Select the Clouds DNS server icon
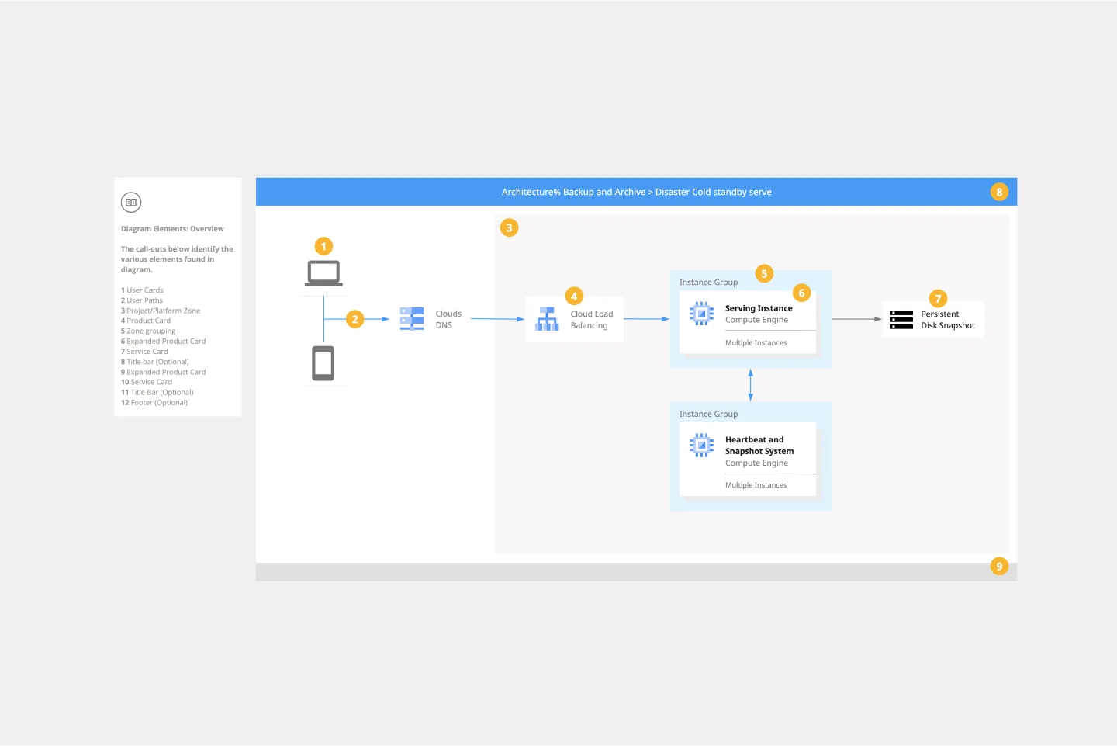This screenshot has width=1117, height=746. [411, 318]
